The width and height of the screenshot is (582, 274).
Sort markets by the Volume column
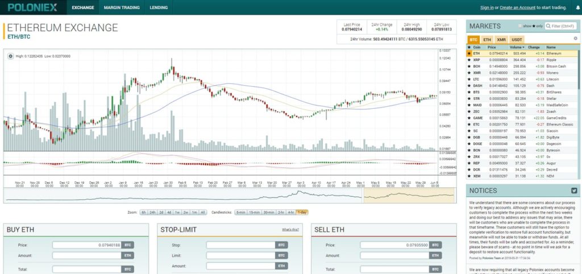516,47
